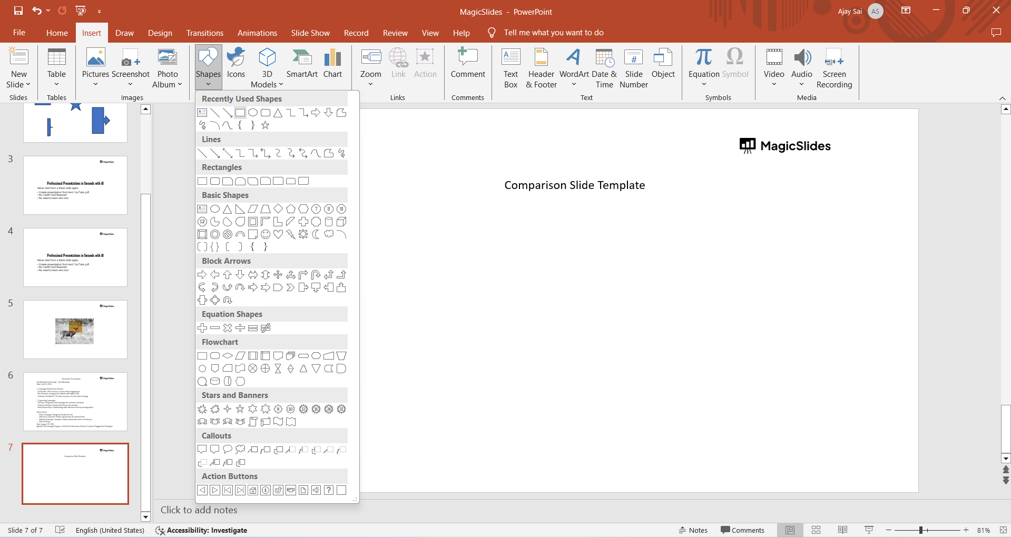Viewport: 1011px width, 538px height.
Task: Toggle the Notes pane in status bar
Action: coord(693,530)
